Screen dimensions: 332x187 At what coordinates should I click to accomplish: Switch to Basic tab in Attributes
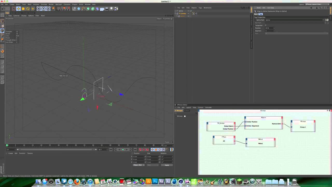256,14
